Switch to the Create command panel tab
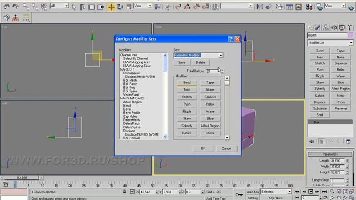Viewport: 356px width, 200px height. click(x=310, y=28)
